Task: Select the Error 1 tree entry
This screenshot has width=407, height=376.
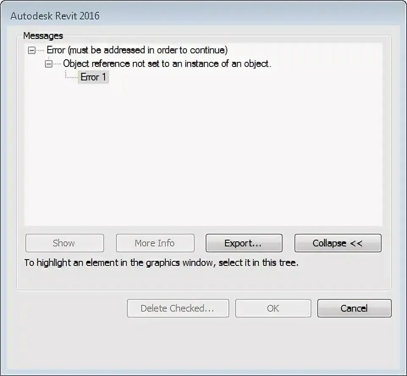Action: (x=93, y=77)
